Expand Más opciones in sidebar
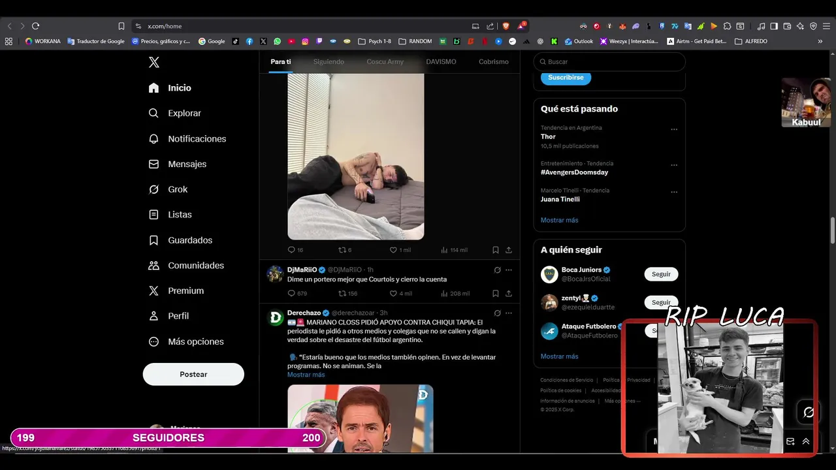The height and width of the screenshot is (470, 836). (186, 341)
